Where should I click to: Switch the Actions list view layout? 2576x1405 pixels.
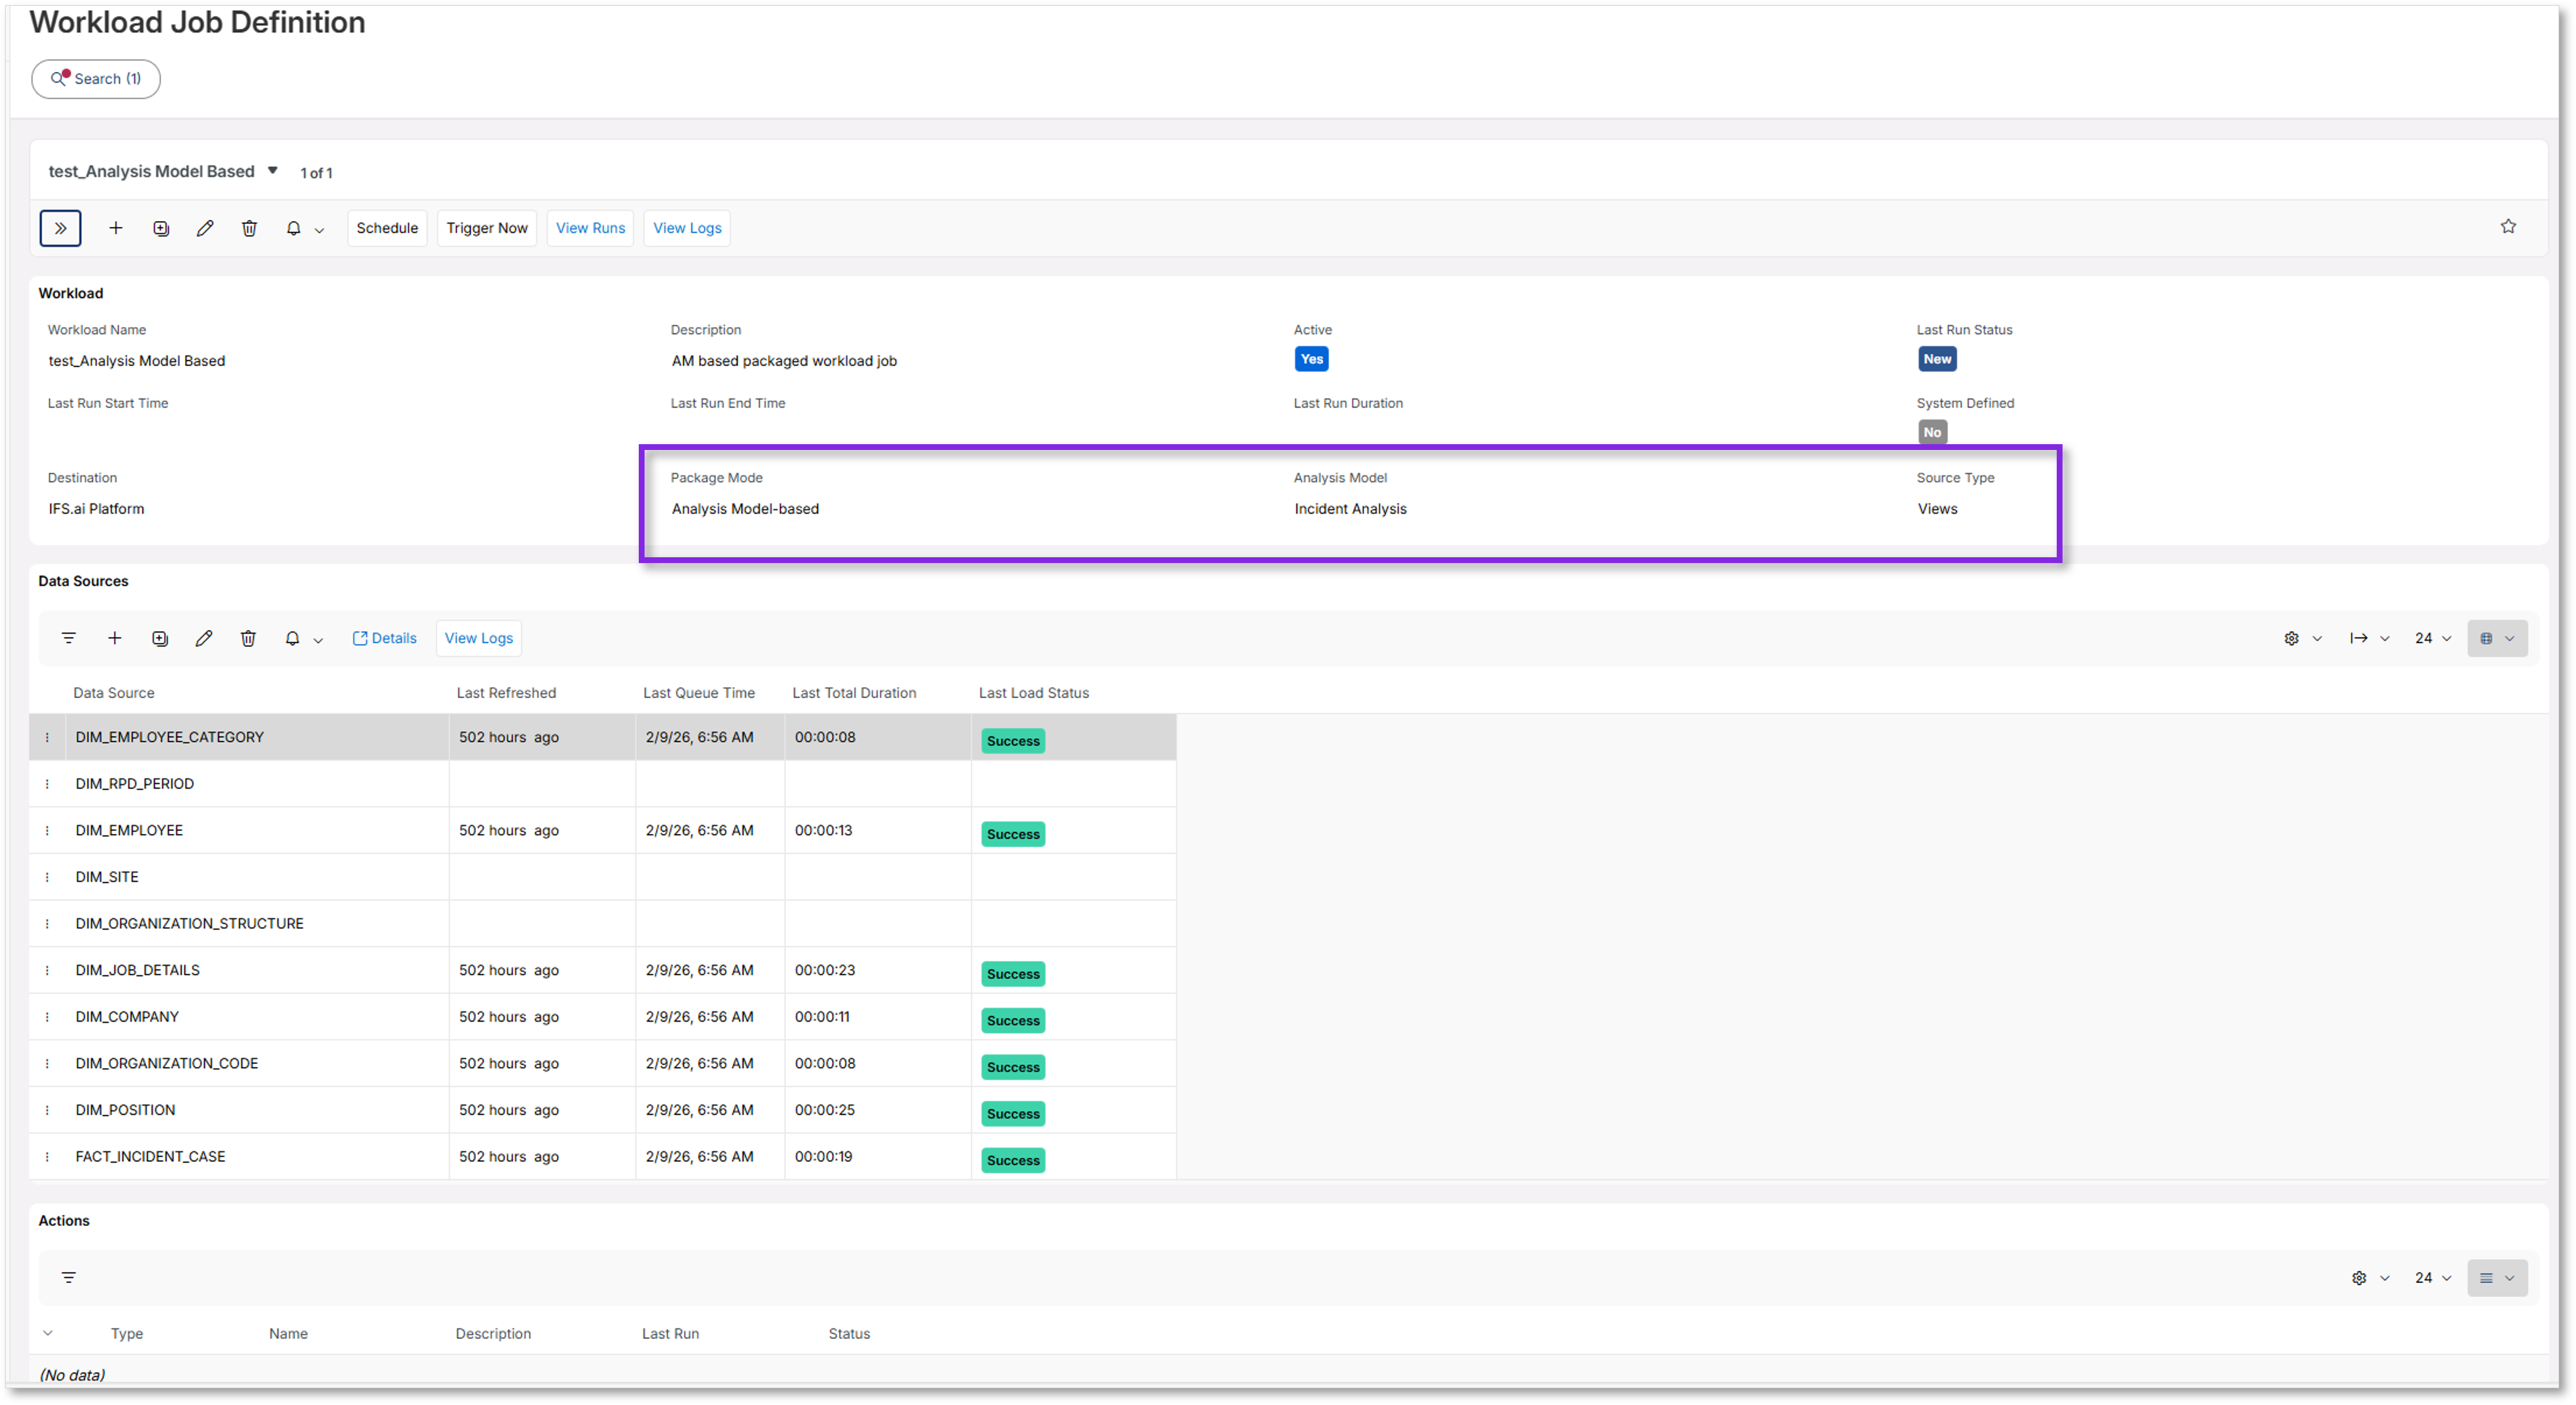[x=2497, y=1277]
